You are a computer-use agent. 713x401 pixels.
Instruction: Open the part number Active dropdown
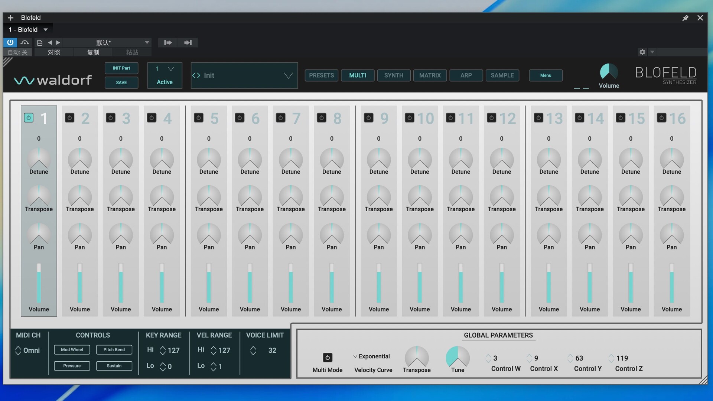165,75
